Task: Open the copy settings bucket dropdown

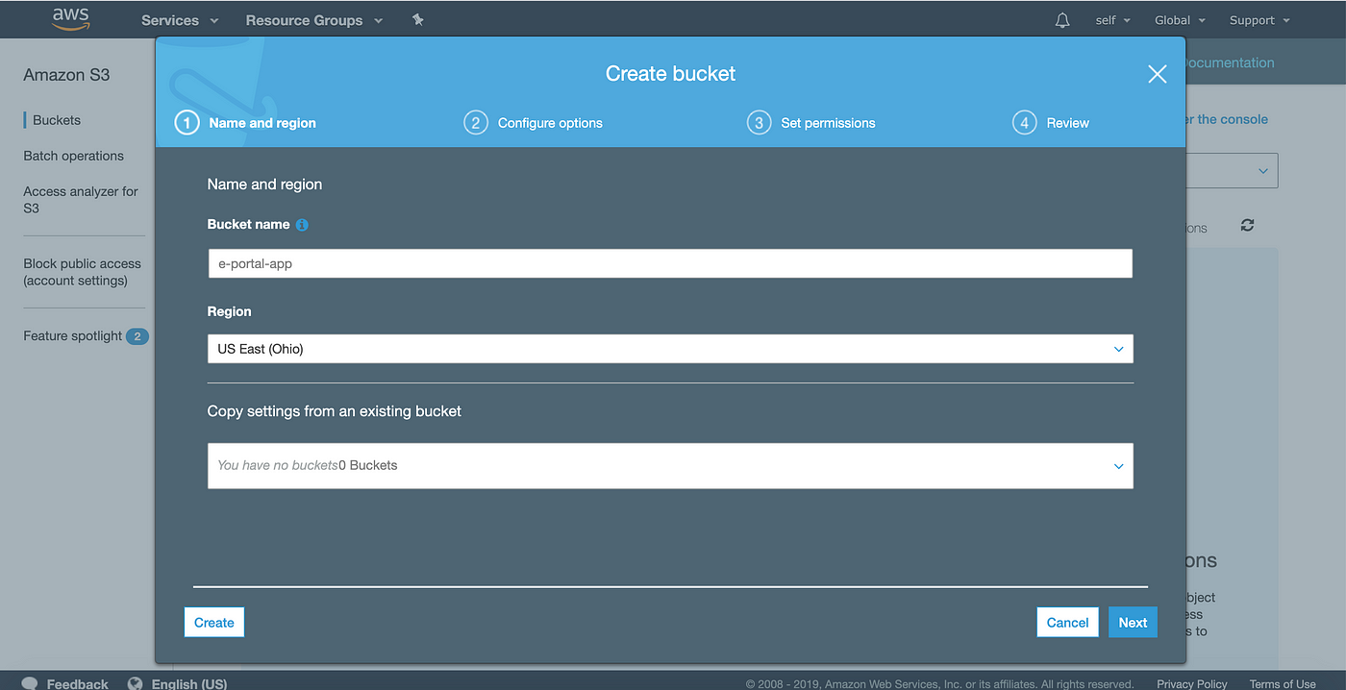Action: [670, 465]
